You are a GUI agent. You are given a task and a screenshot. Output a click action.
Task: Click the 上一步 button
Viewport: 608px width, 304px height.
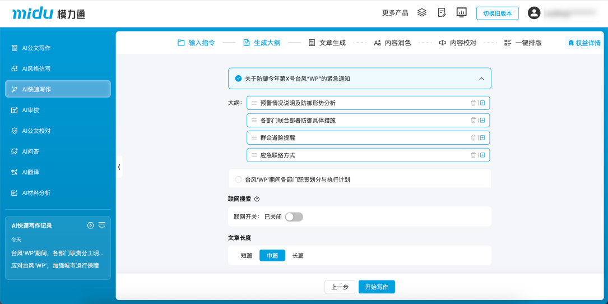click(x=340, y=287)
